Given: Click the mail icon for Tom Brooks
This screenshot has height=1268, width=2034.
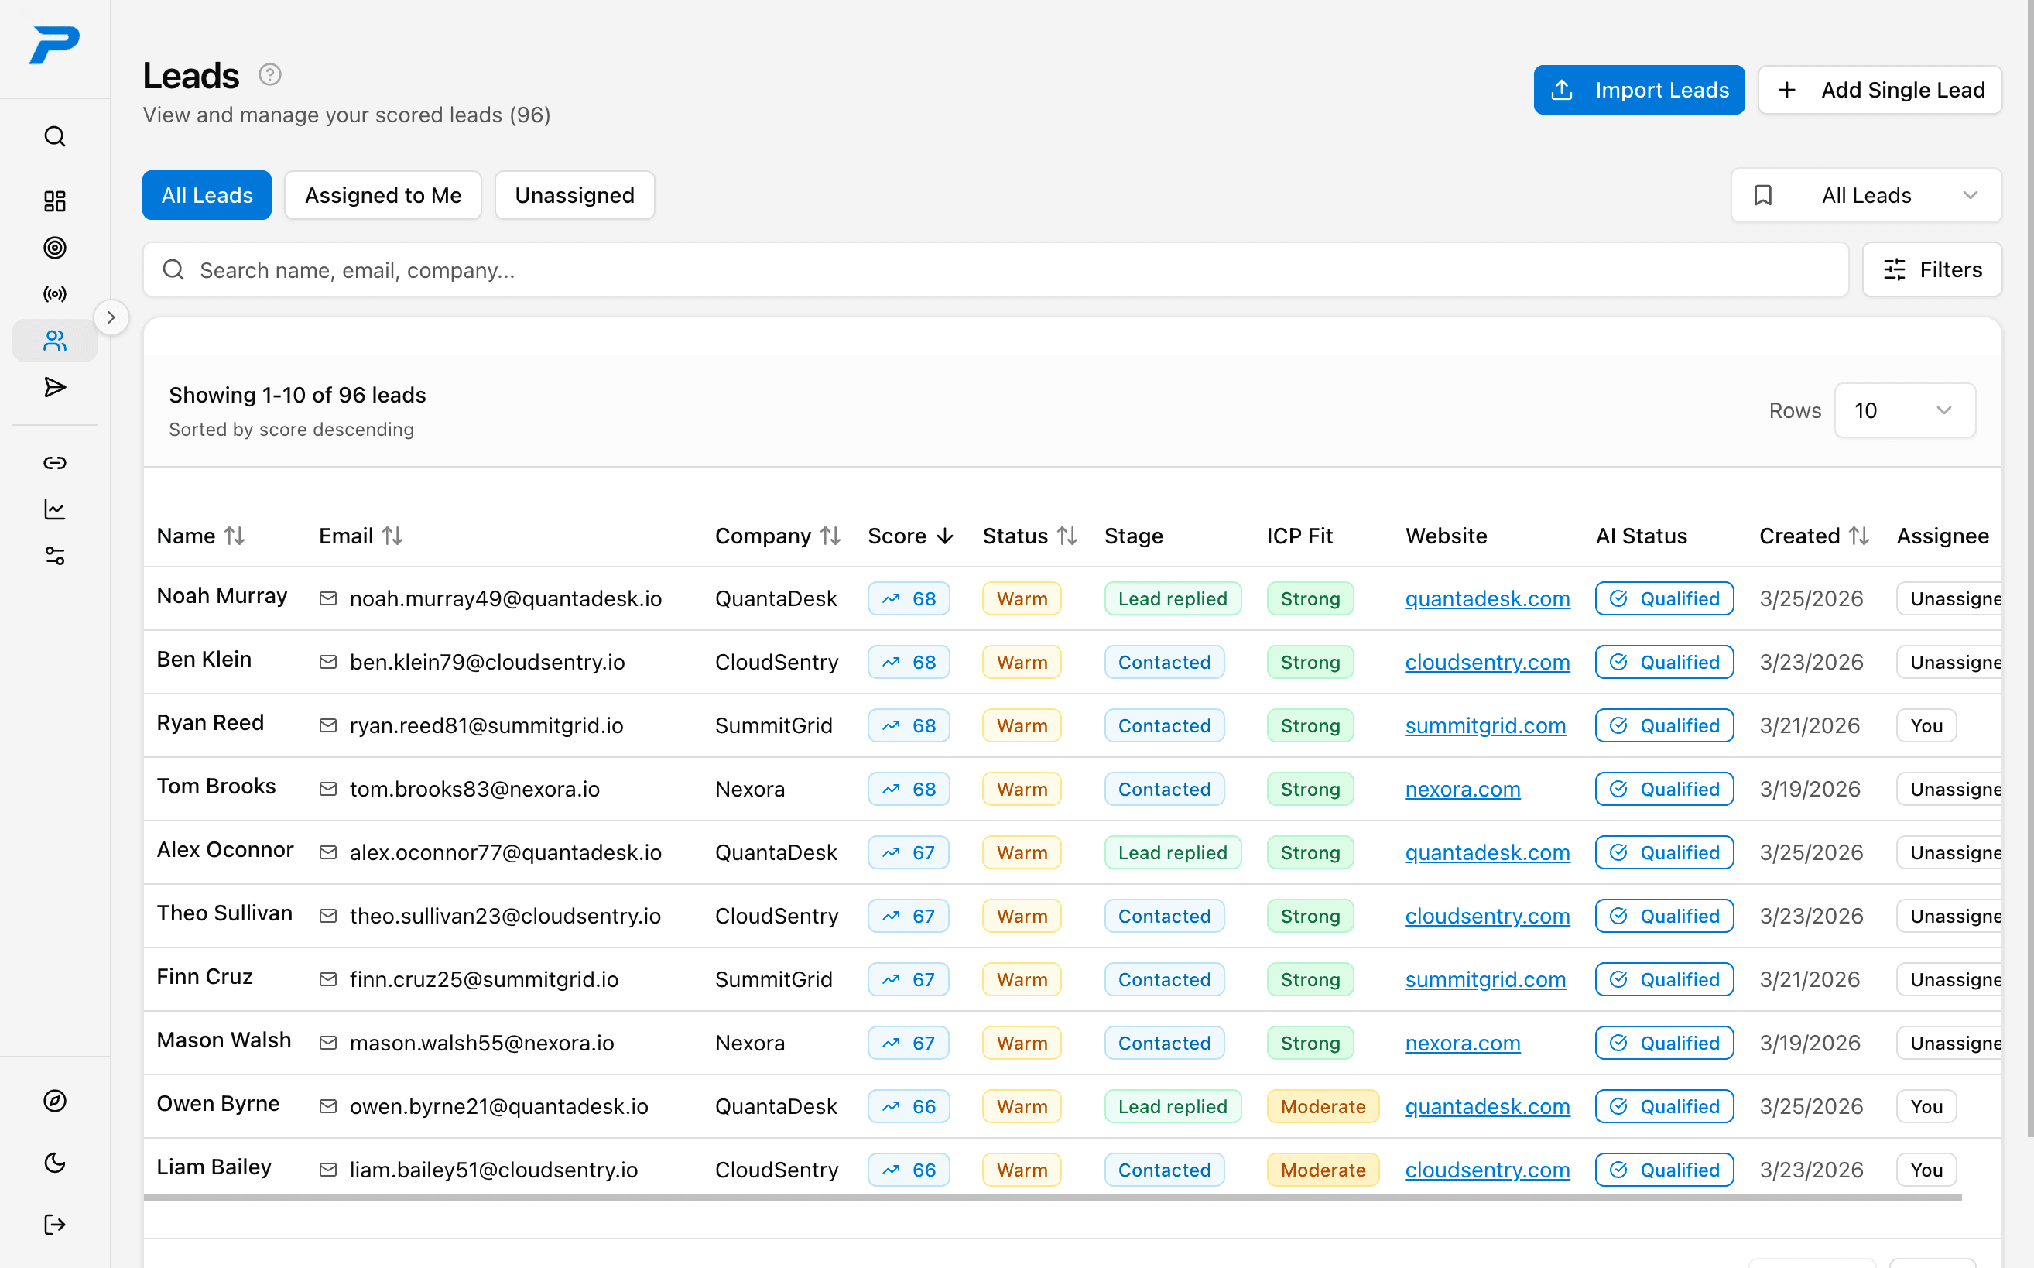Looking at the screenshot, I should 328,789.
